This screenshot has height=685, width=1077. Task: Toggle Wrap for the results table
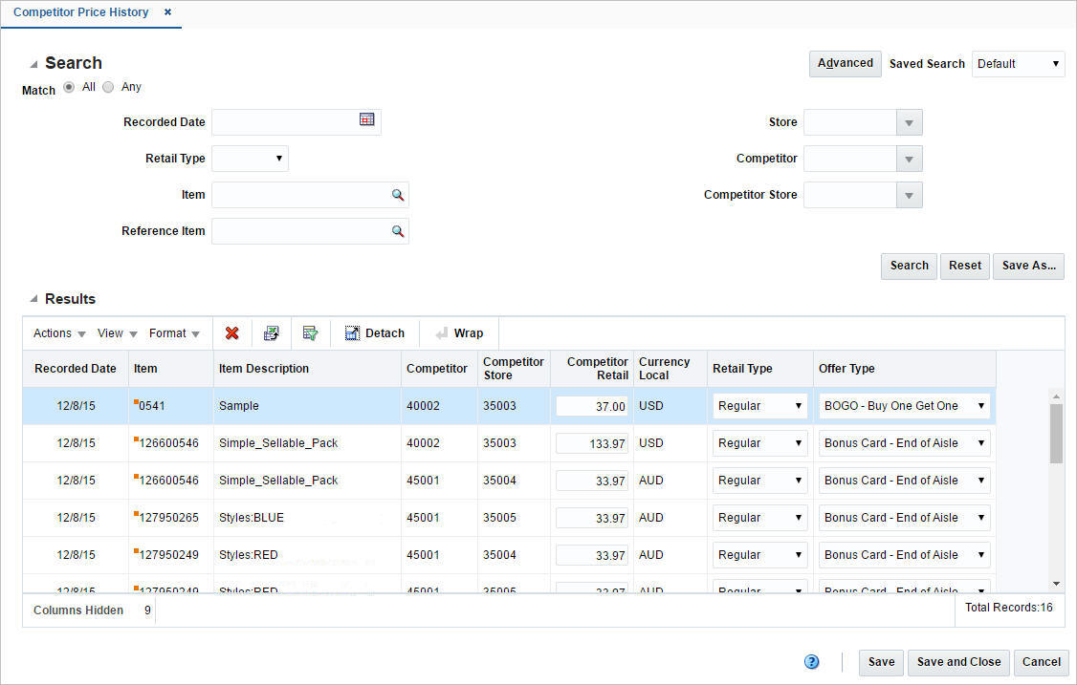tap(459, 332)
